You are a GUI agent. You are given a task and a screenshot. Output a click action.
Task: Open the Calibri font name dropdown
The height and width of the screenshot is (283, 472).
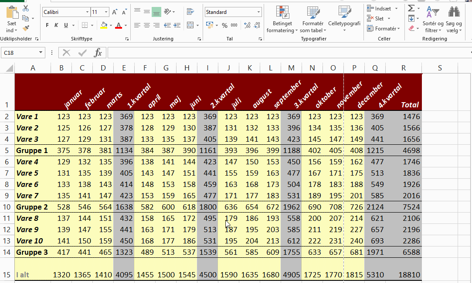tap(87, 12)
